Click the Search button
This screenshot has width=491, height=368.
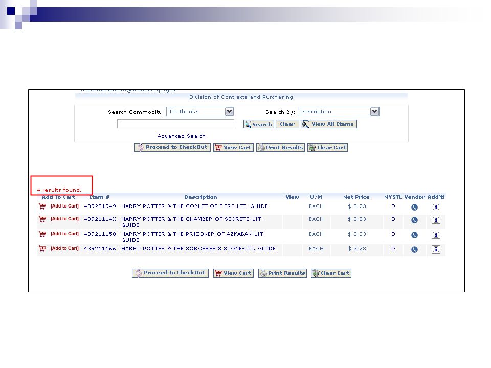(x=259, y=124)
